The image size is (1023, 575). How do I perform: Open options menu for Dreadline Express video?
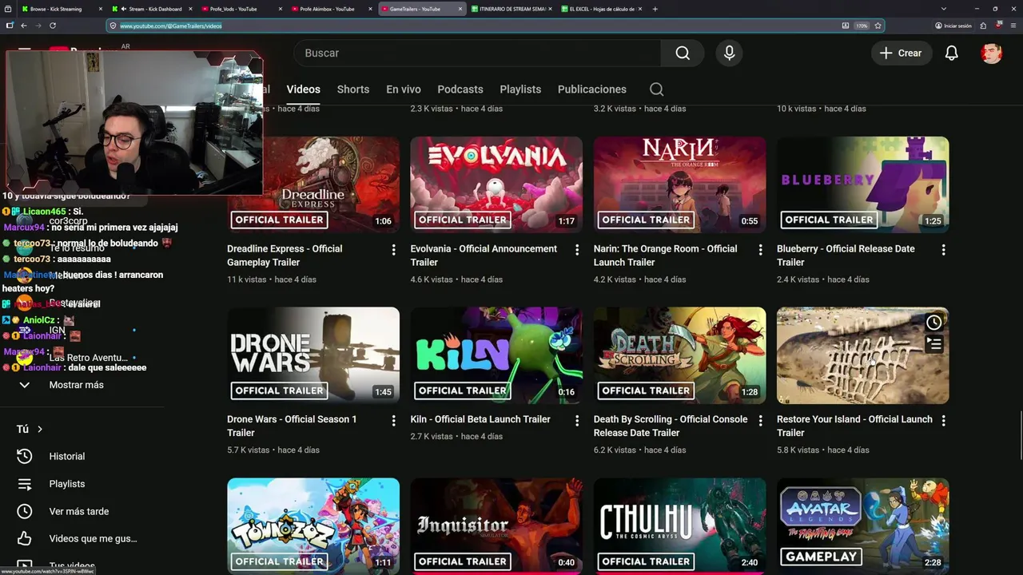point(393,250)
